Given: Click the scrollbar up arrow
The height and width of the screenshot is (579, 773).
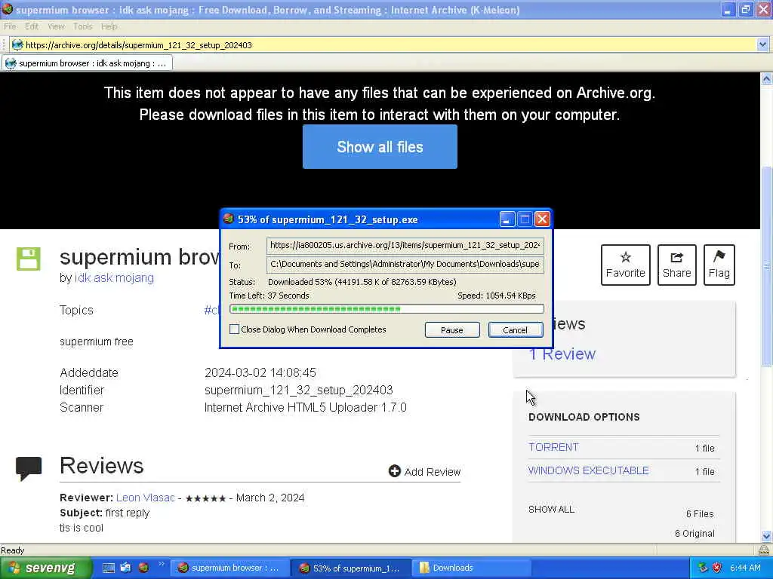Looking at the screenshot, I should point(766,78).
